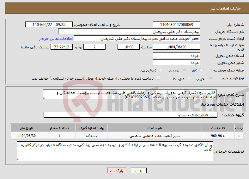The height and width of the screenshot is (179, 249).
Task: Click the unit cell دستگاه
Action: [91, 136]
